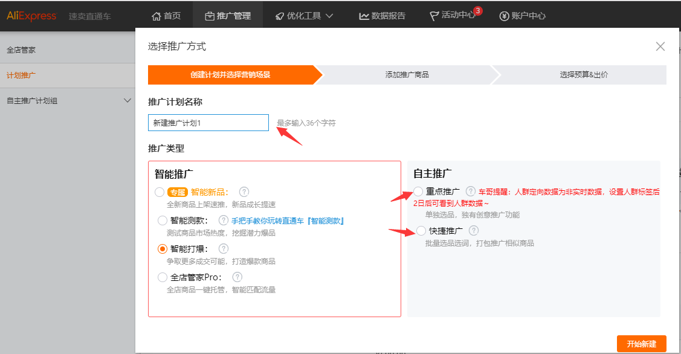Image resolution: width=681 pixels, height=354 pixels.
Task: Click the plan name input field
Action: tap(208, 122)
